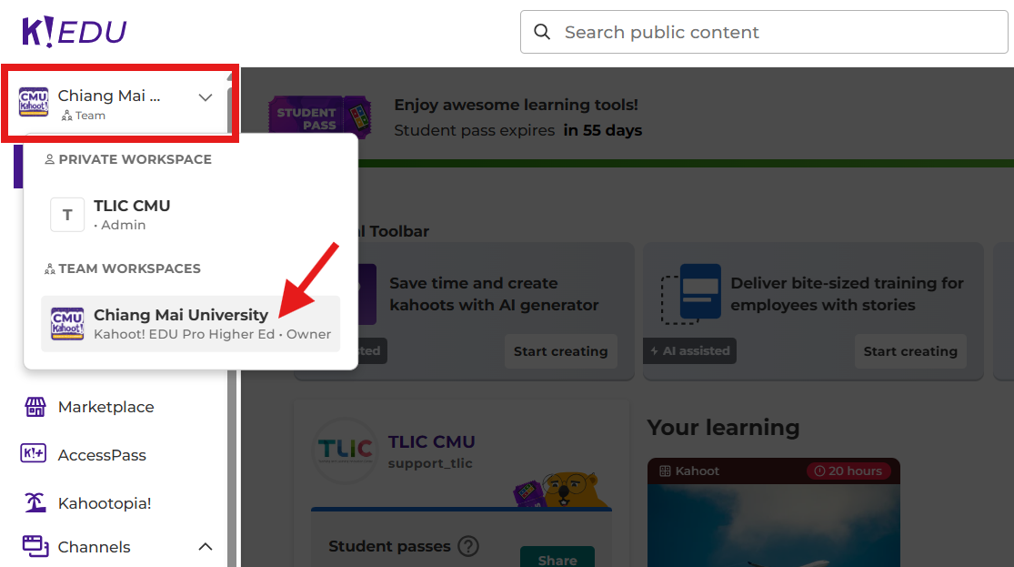Click the Student passes help icon

[x=467, y=546]
